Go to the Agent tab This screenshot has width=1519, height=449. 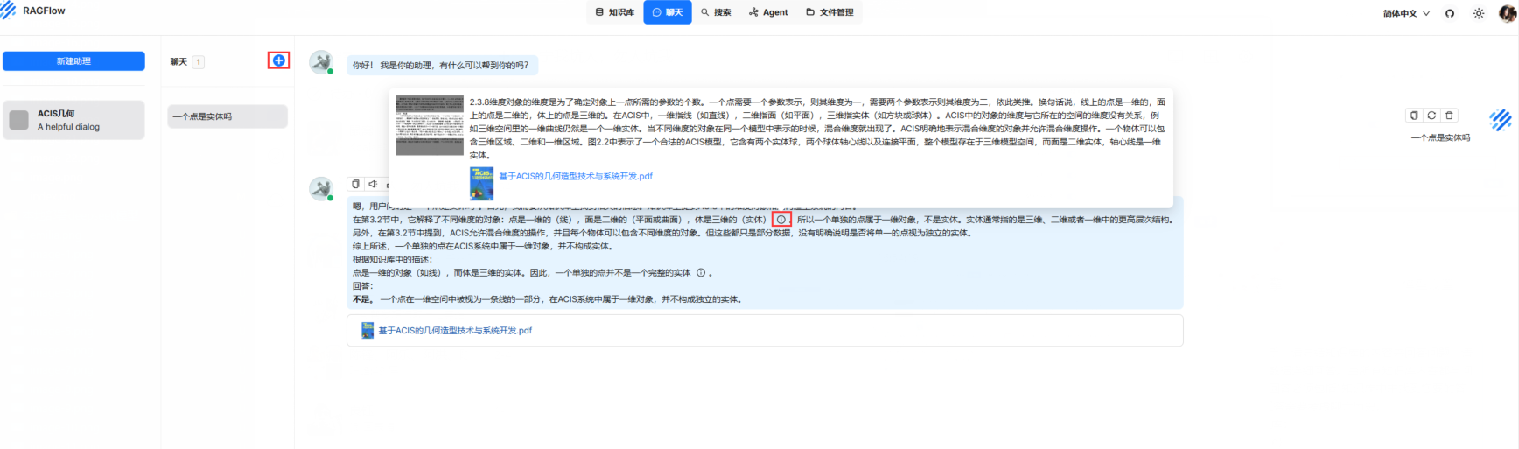768,12
